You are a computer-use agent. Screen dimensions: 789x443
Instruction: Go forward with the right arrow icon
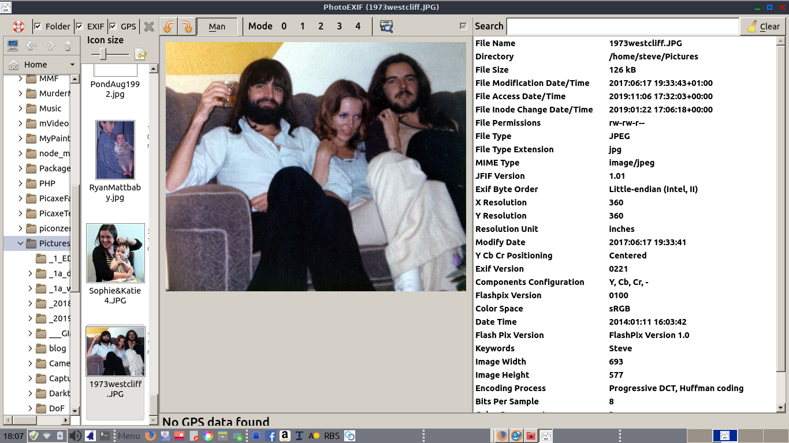coord(50,45)
